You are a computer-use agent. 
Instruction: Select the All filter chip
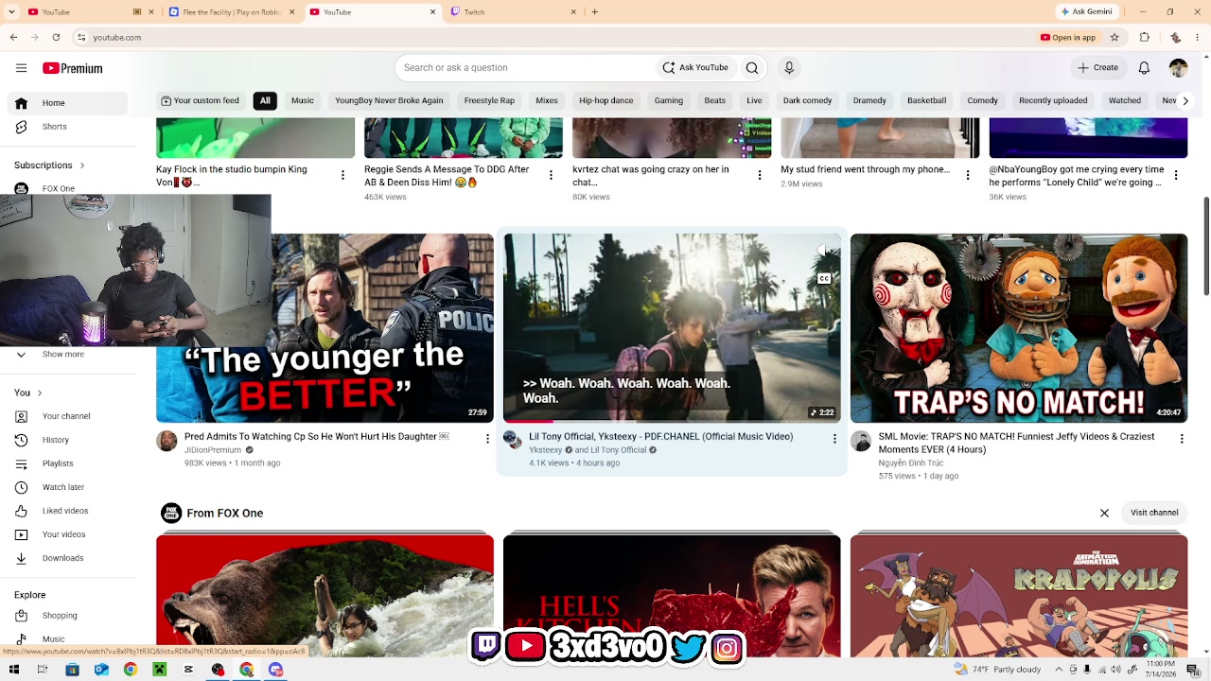[x=265, y=100]
